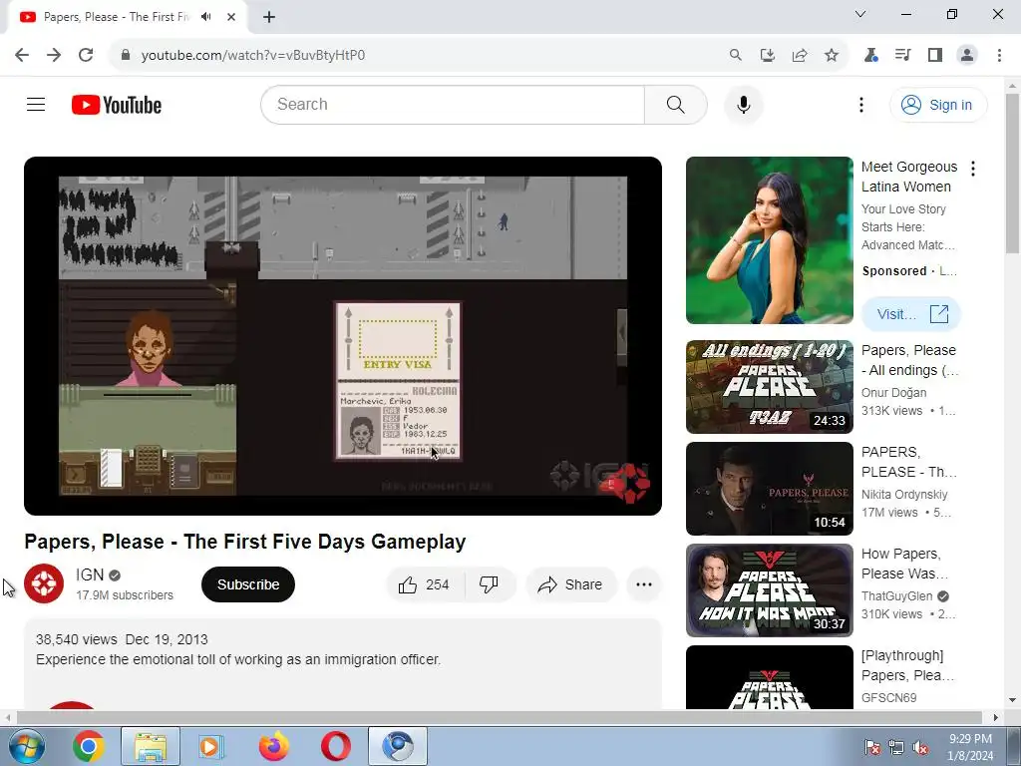Open File Explorer from taskbar
The image size is (1021, 766).
tap(151, 746)
